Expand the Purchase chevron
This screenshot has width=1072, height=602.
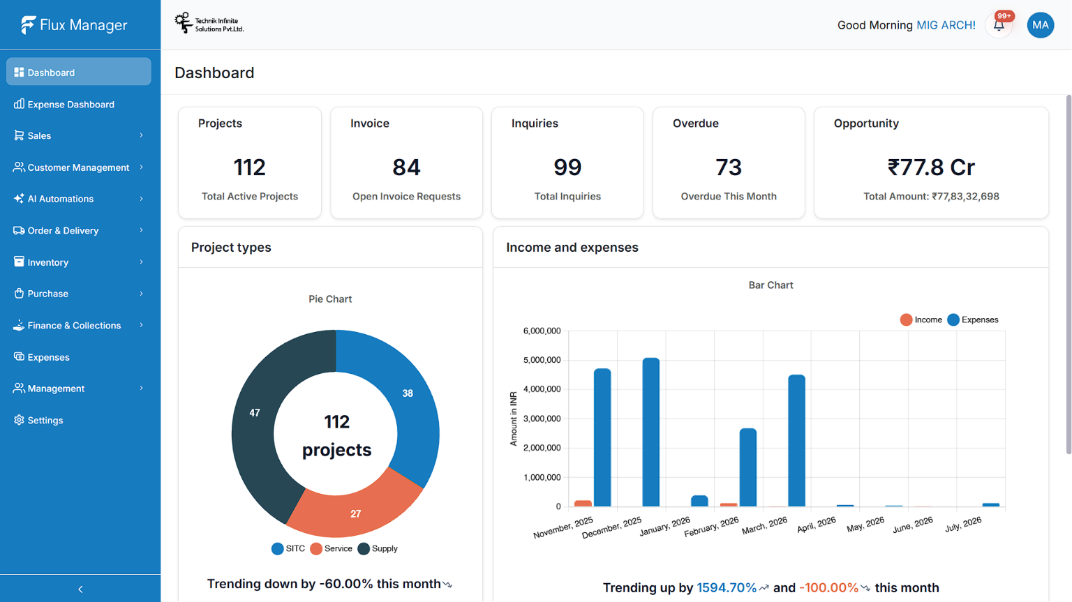coord(141,294)
